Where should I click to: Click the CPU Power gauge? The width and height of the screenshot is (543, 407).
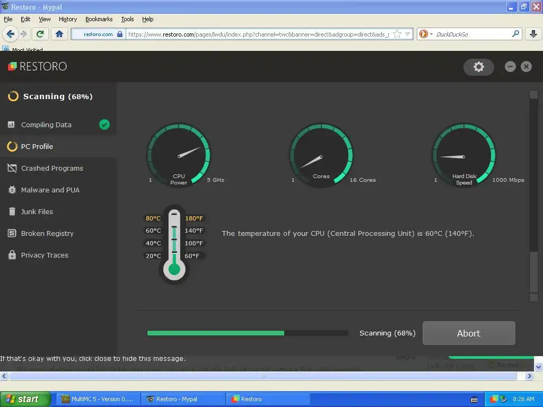[x=179, y=155]
